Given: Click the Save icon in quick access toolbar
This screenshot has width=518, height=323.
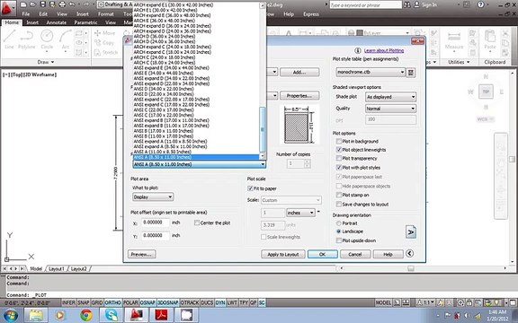Looking at the screenshot, I should [x=42, y=4].
